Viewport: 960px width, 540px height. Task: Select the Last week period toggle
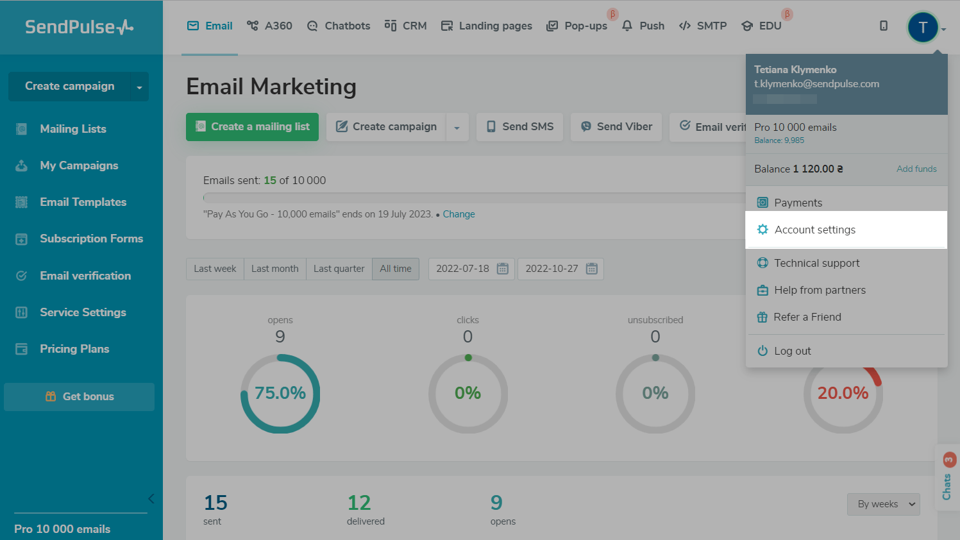(215, 269)
